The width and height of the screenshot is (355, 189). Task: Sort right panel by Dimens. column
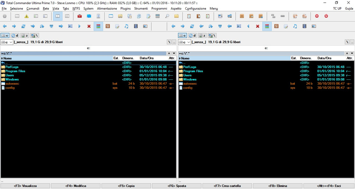[x=308, y=58]
